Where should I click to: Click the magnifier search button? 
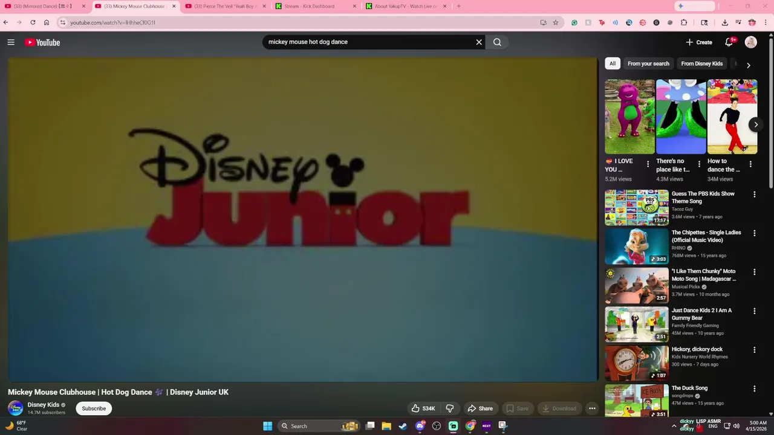tap(497, 42)
